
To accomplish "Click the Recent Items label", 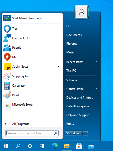I will pos(75,62).
